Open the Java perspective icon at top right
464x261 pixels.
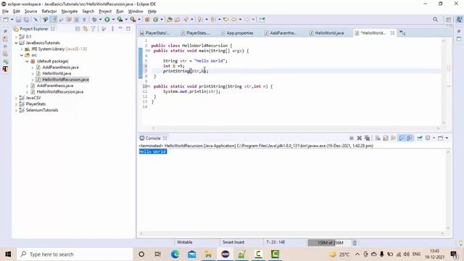(x=459, y=20)
